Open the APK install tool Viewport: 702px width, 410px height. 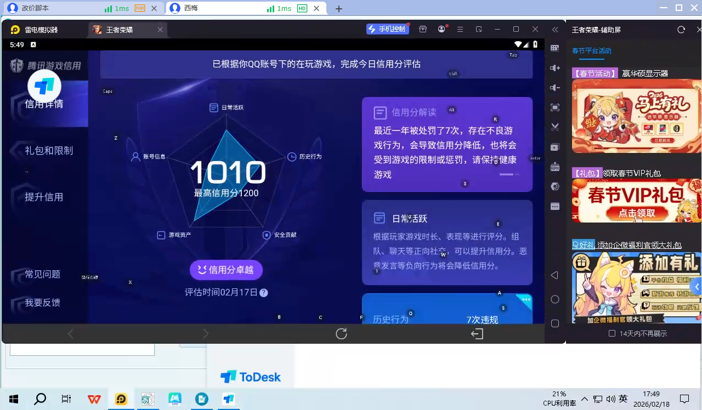coord(554,166)
